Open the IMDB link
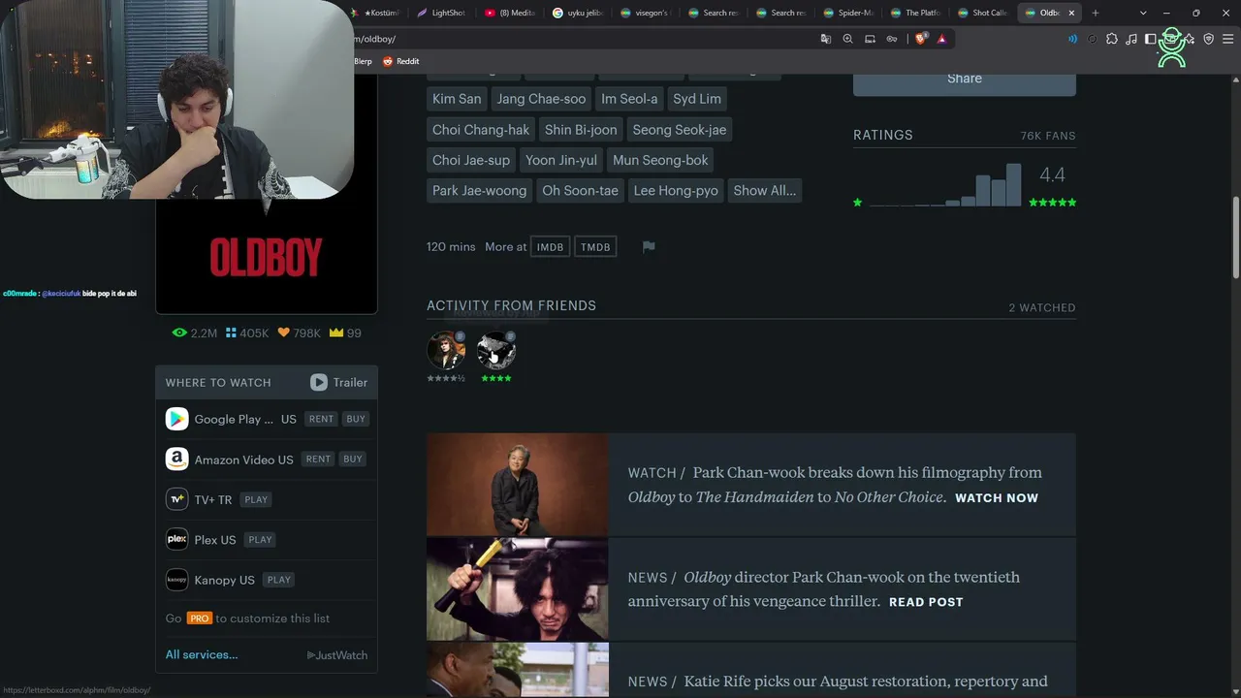 (550, 247)
